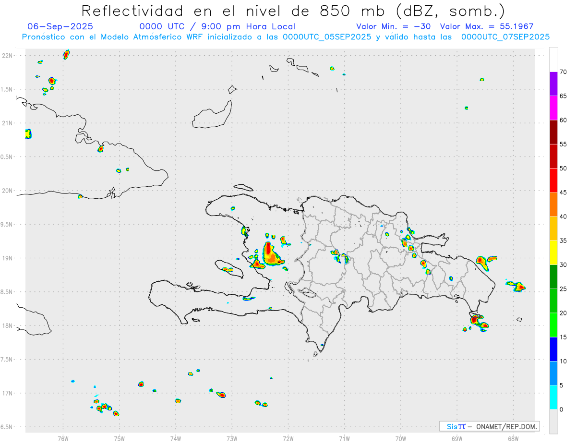This screenshot has height=445, width=576.
Task: Click the '75W' longitude axis label
Action: (119, 438)
